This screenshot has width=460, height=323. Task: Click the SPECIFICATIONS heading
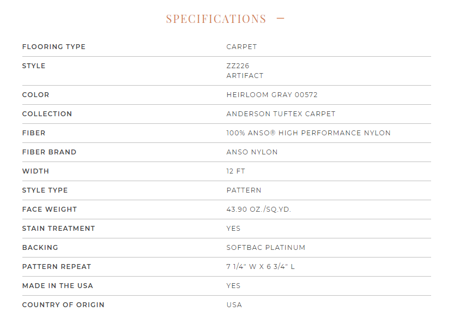point(216,19)
